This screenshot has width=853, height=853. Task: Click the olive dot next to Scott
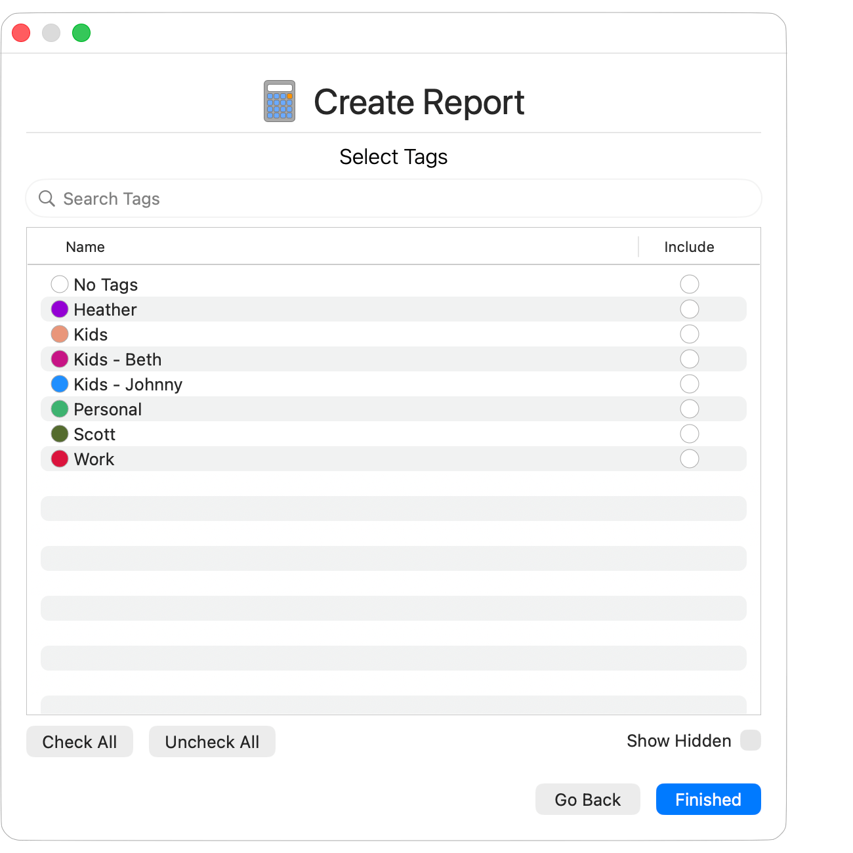pos(60,434)
